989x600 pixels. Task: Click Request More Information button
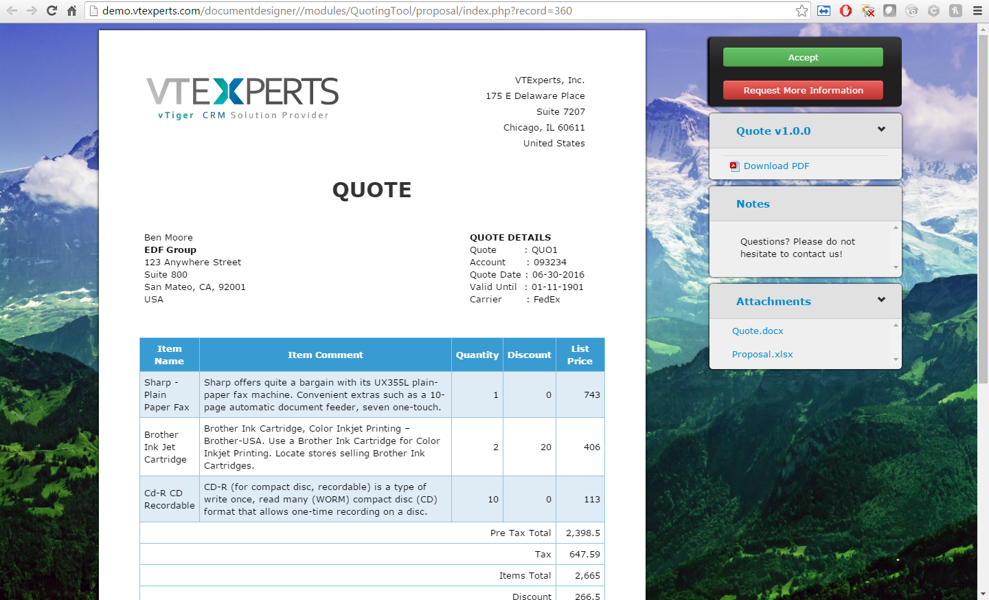click(803, 90)
